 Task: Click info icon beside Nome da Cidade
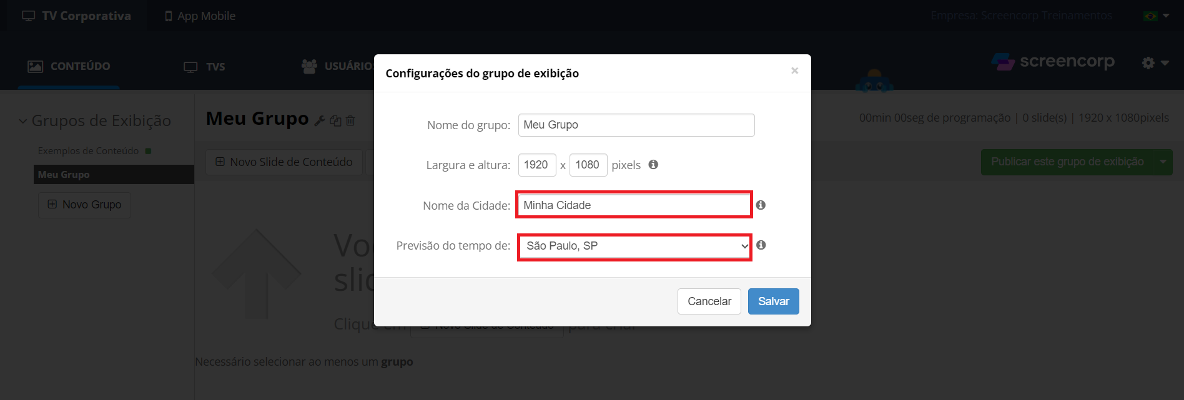pos(761,205)
